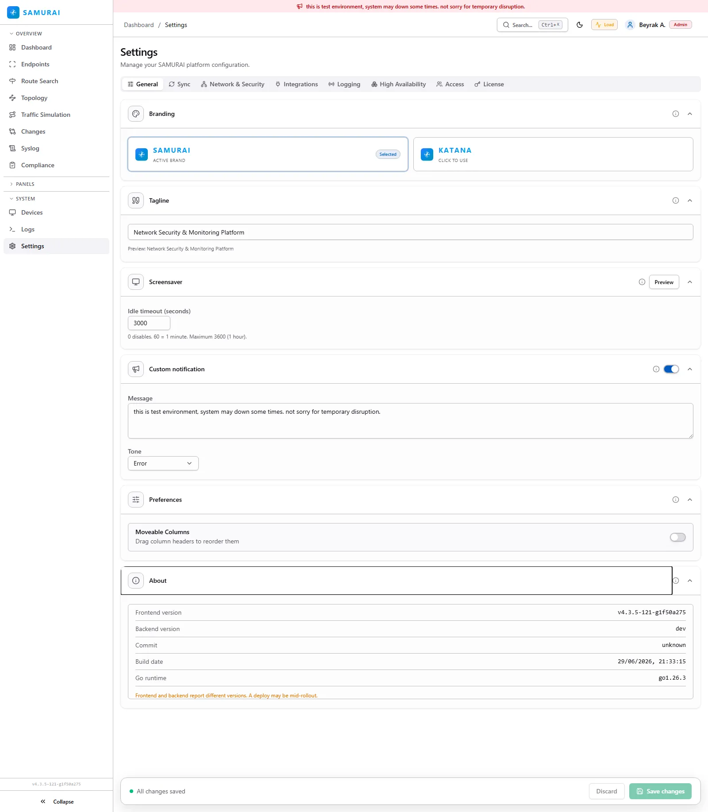Open the Syslog page
Screen dimensions: 708x812
coord(56,148)
